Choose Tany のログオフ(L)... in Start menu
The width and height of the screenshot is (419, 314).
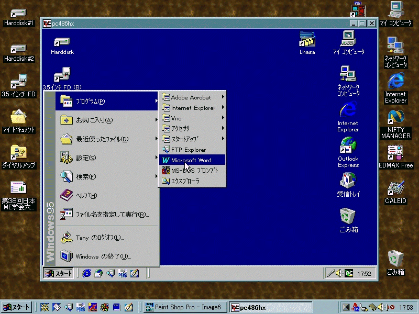pyautogui.click(x=107, y=238)
